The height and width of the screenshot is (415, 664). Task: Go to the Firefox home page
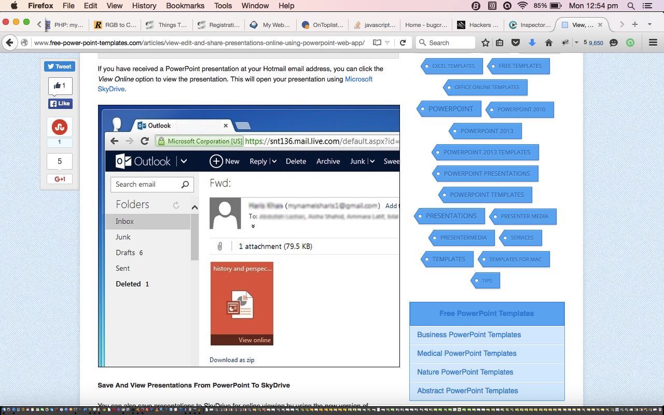click(548, 43)
